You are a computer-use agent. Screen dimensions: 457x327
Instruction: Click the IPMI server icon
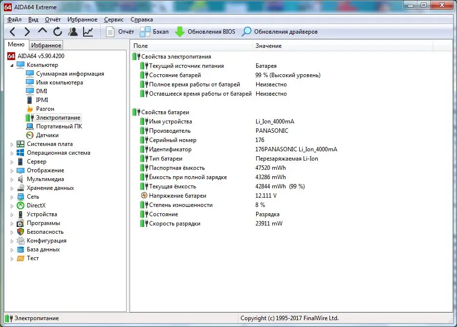tap(30, 100)
